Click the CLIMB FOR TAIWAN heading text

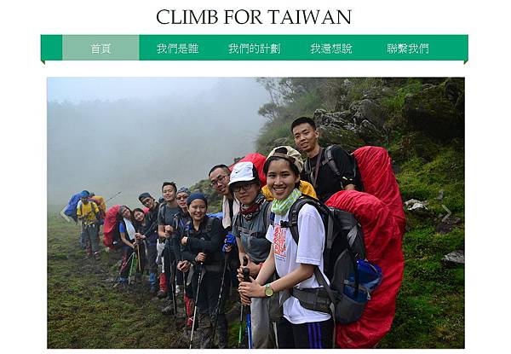[254, 17]
